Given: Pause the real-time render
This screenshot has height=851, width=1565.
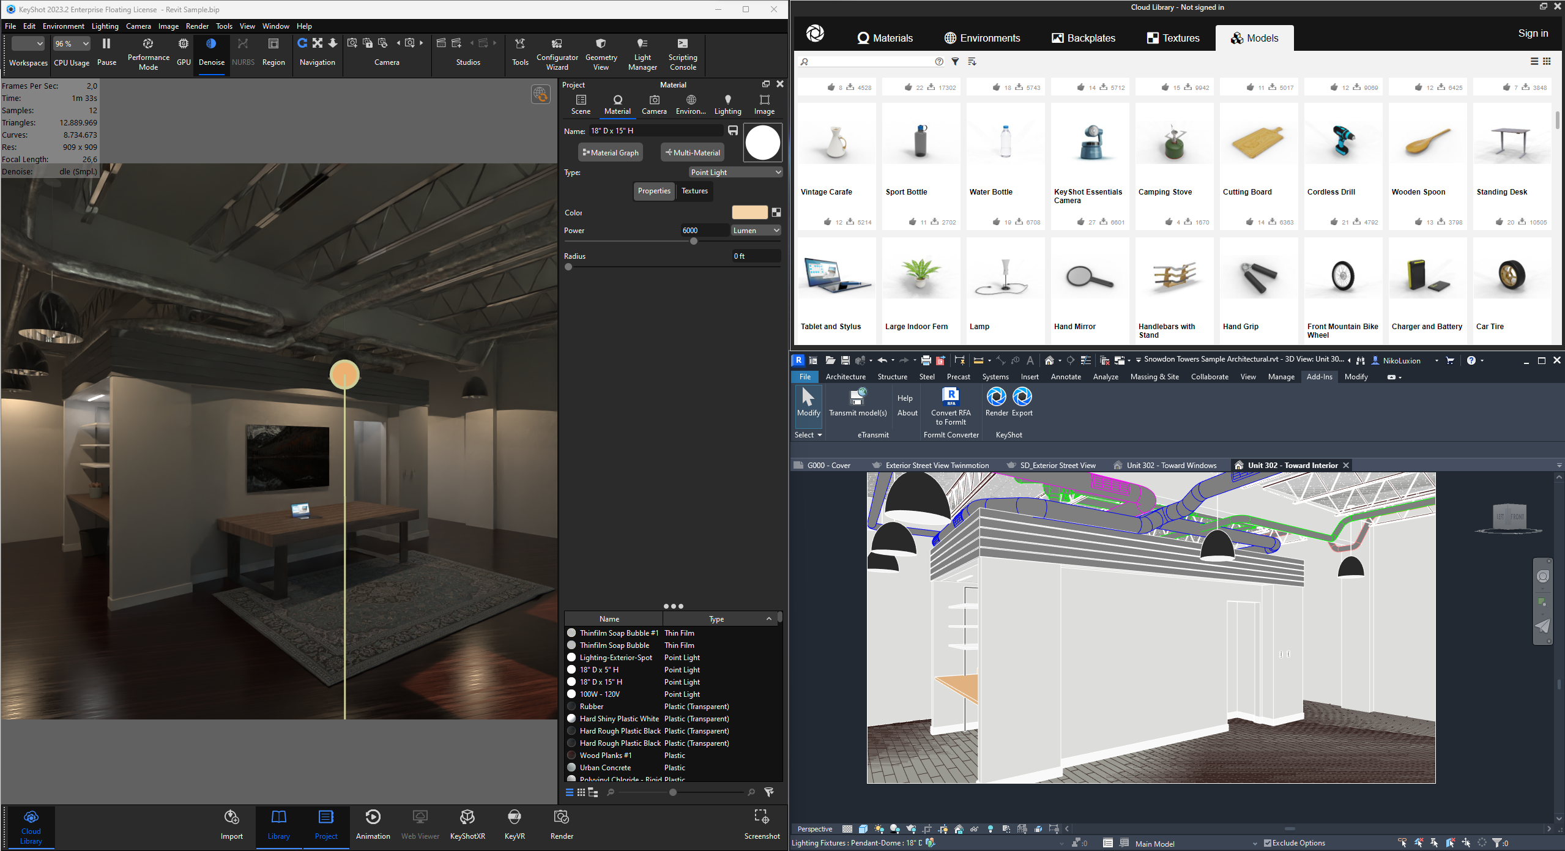Looking at the screenshot, I should [x=106, y=50].
